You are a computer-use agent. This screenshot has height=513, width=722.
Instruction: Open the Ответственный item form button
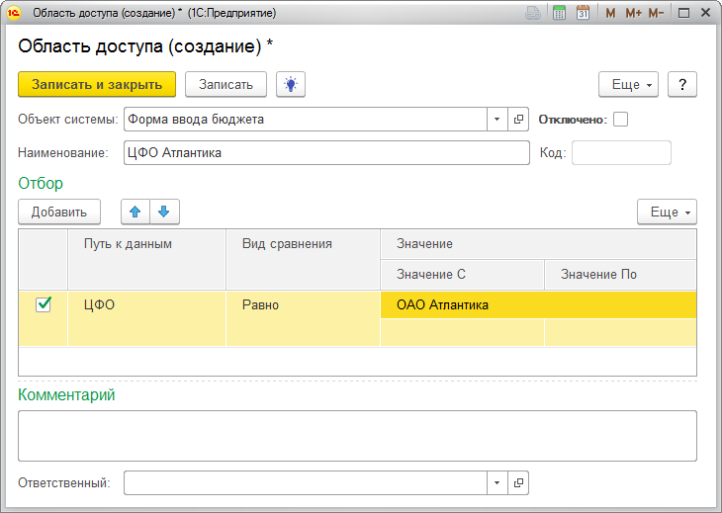(519, 482)
